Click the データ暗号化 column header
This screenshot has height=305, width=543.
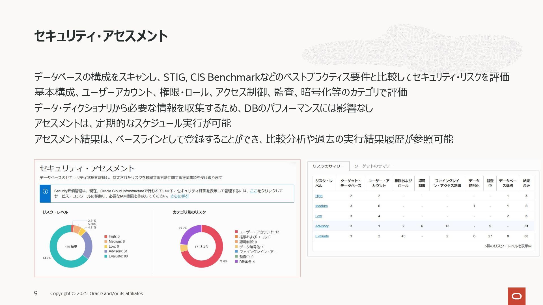tap(474, 183)
